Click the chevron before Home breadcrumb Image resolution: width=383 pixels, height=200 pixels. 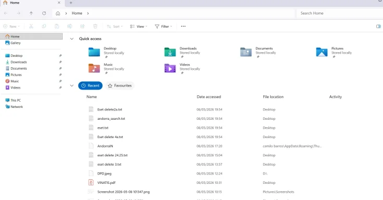(x=66, y=14)
